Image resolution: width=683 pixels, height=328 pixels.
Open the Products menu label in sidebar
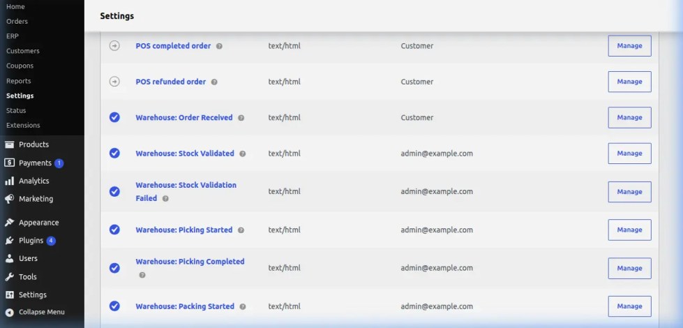pos(33,144)
